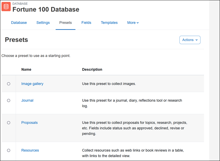Select the radio button for Image gallery
This screenshot has width=220, height=161.
[9, 84]
